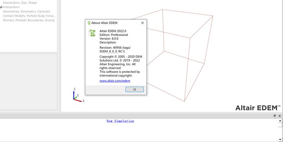Click the blue Z axis of the triad
283x142 pixels.
click(x=74, y=95)
